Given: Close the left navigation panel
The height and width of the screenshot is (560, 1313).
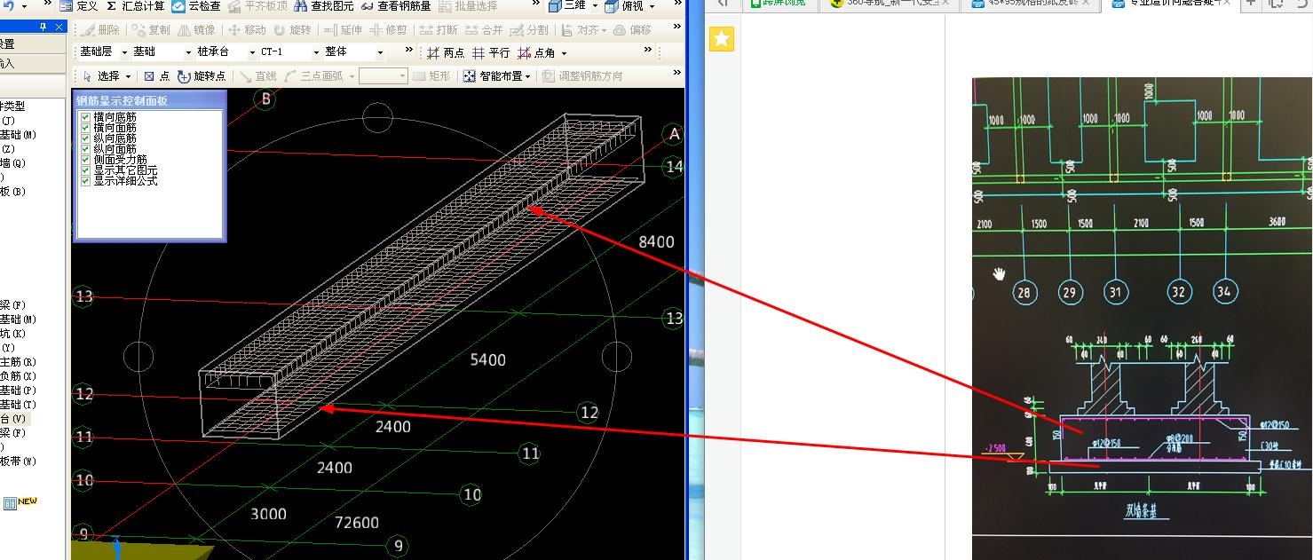Looking at the screenshot, I should tap(57, 27).
